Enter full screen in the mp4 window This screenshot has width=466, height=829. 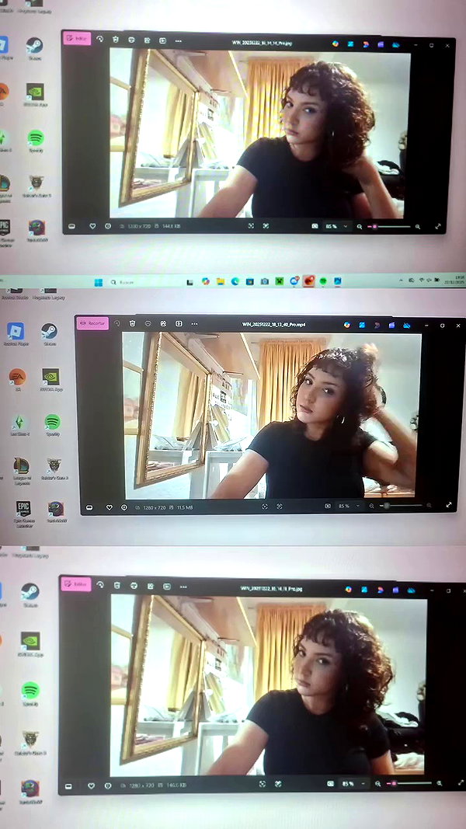(x=449, y=505)
